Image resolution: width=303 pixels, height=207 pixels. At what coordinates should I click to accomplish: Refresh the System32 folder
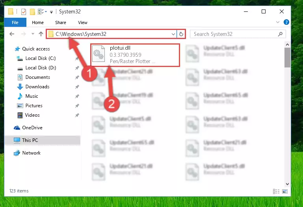point(181,34)
